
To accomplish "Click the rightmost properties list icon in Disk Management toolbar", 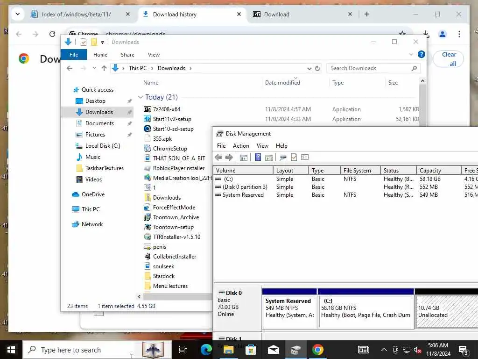I will [x=305, y=157].
